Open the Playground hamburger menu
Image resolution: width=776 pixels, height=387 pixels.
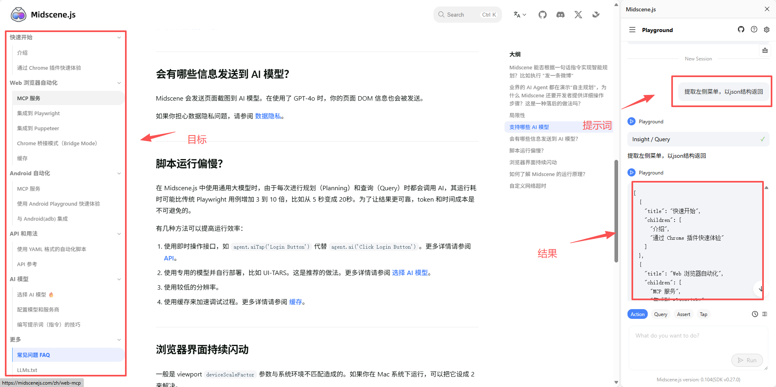pos(632,30)
